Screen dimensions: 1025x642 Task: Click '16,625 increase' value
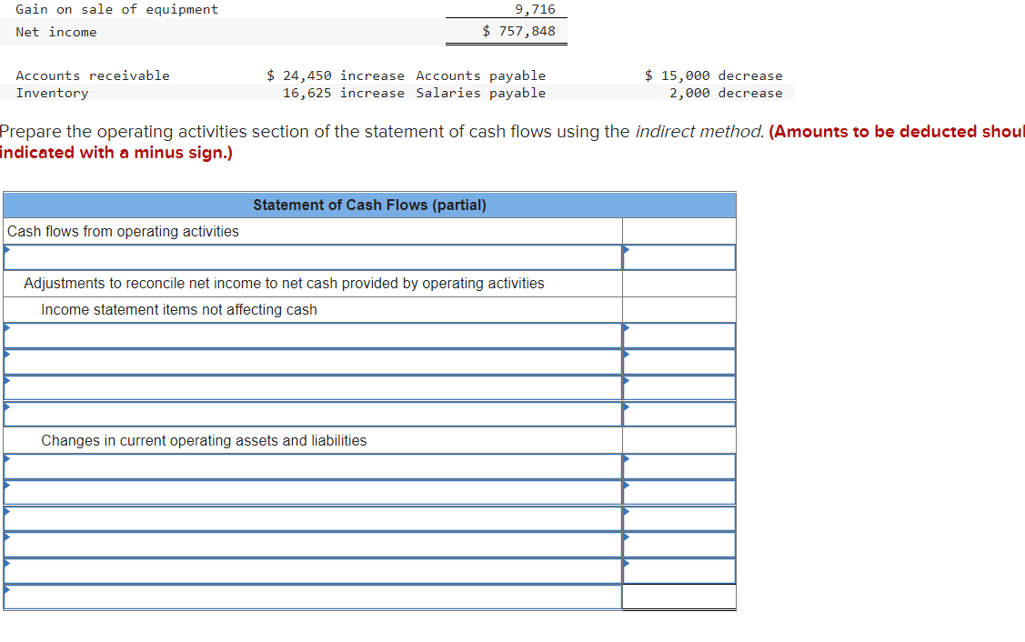point(343,93)
